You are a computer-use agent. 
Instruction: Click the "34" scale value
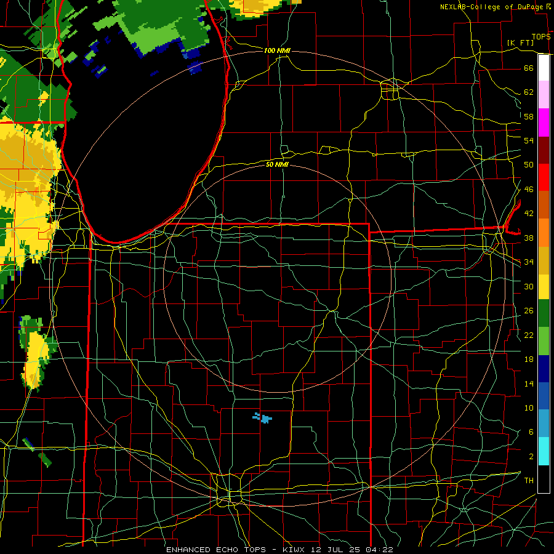(529, 262)
